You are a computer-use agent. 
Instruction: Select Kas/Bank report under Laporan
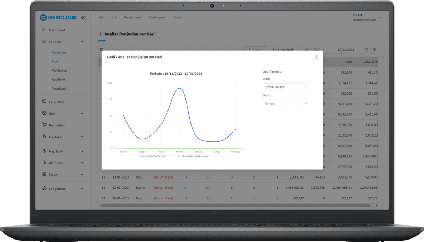click(x=59, y=79)
